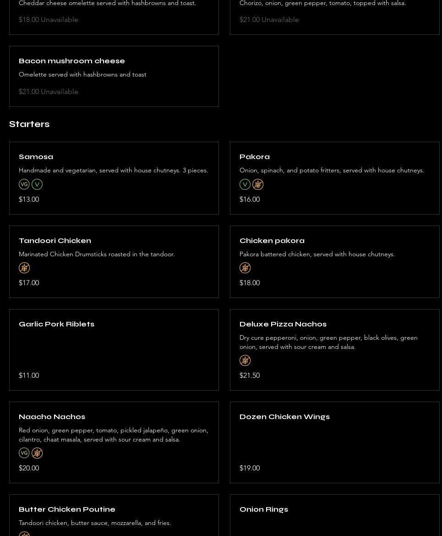The width and height of the screenshot is (442, 536).
Task: Click the gluten-free icon under Chicken pakora
Action: (245, 268)
